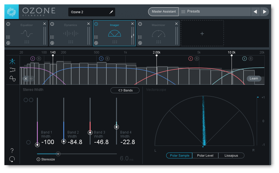Bypass band 2 blue power button
This screenshot has width=279, height=173.
[101, 58]
